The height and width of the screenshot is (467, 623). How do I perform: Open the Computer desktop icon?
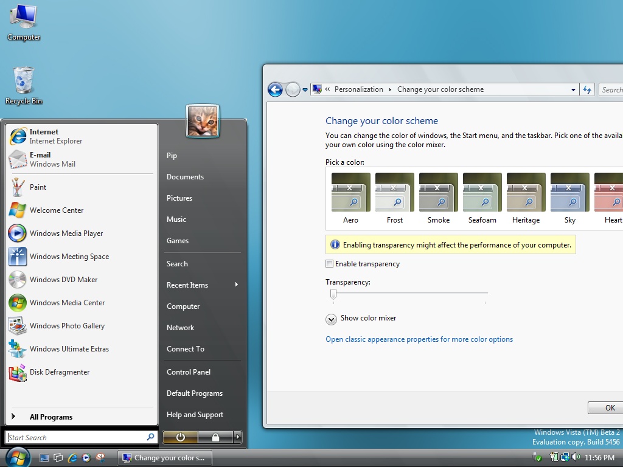[x=24, y=22]
